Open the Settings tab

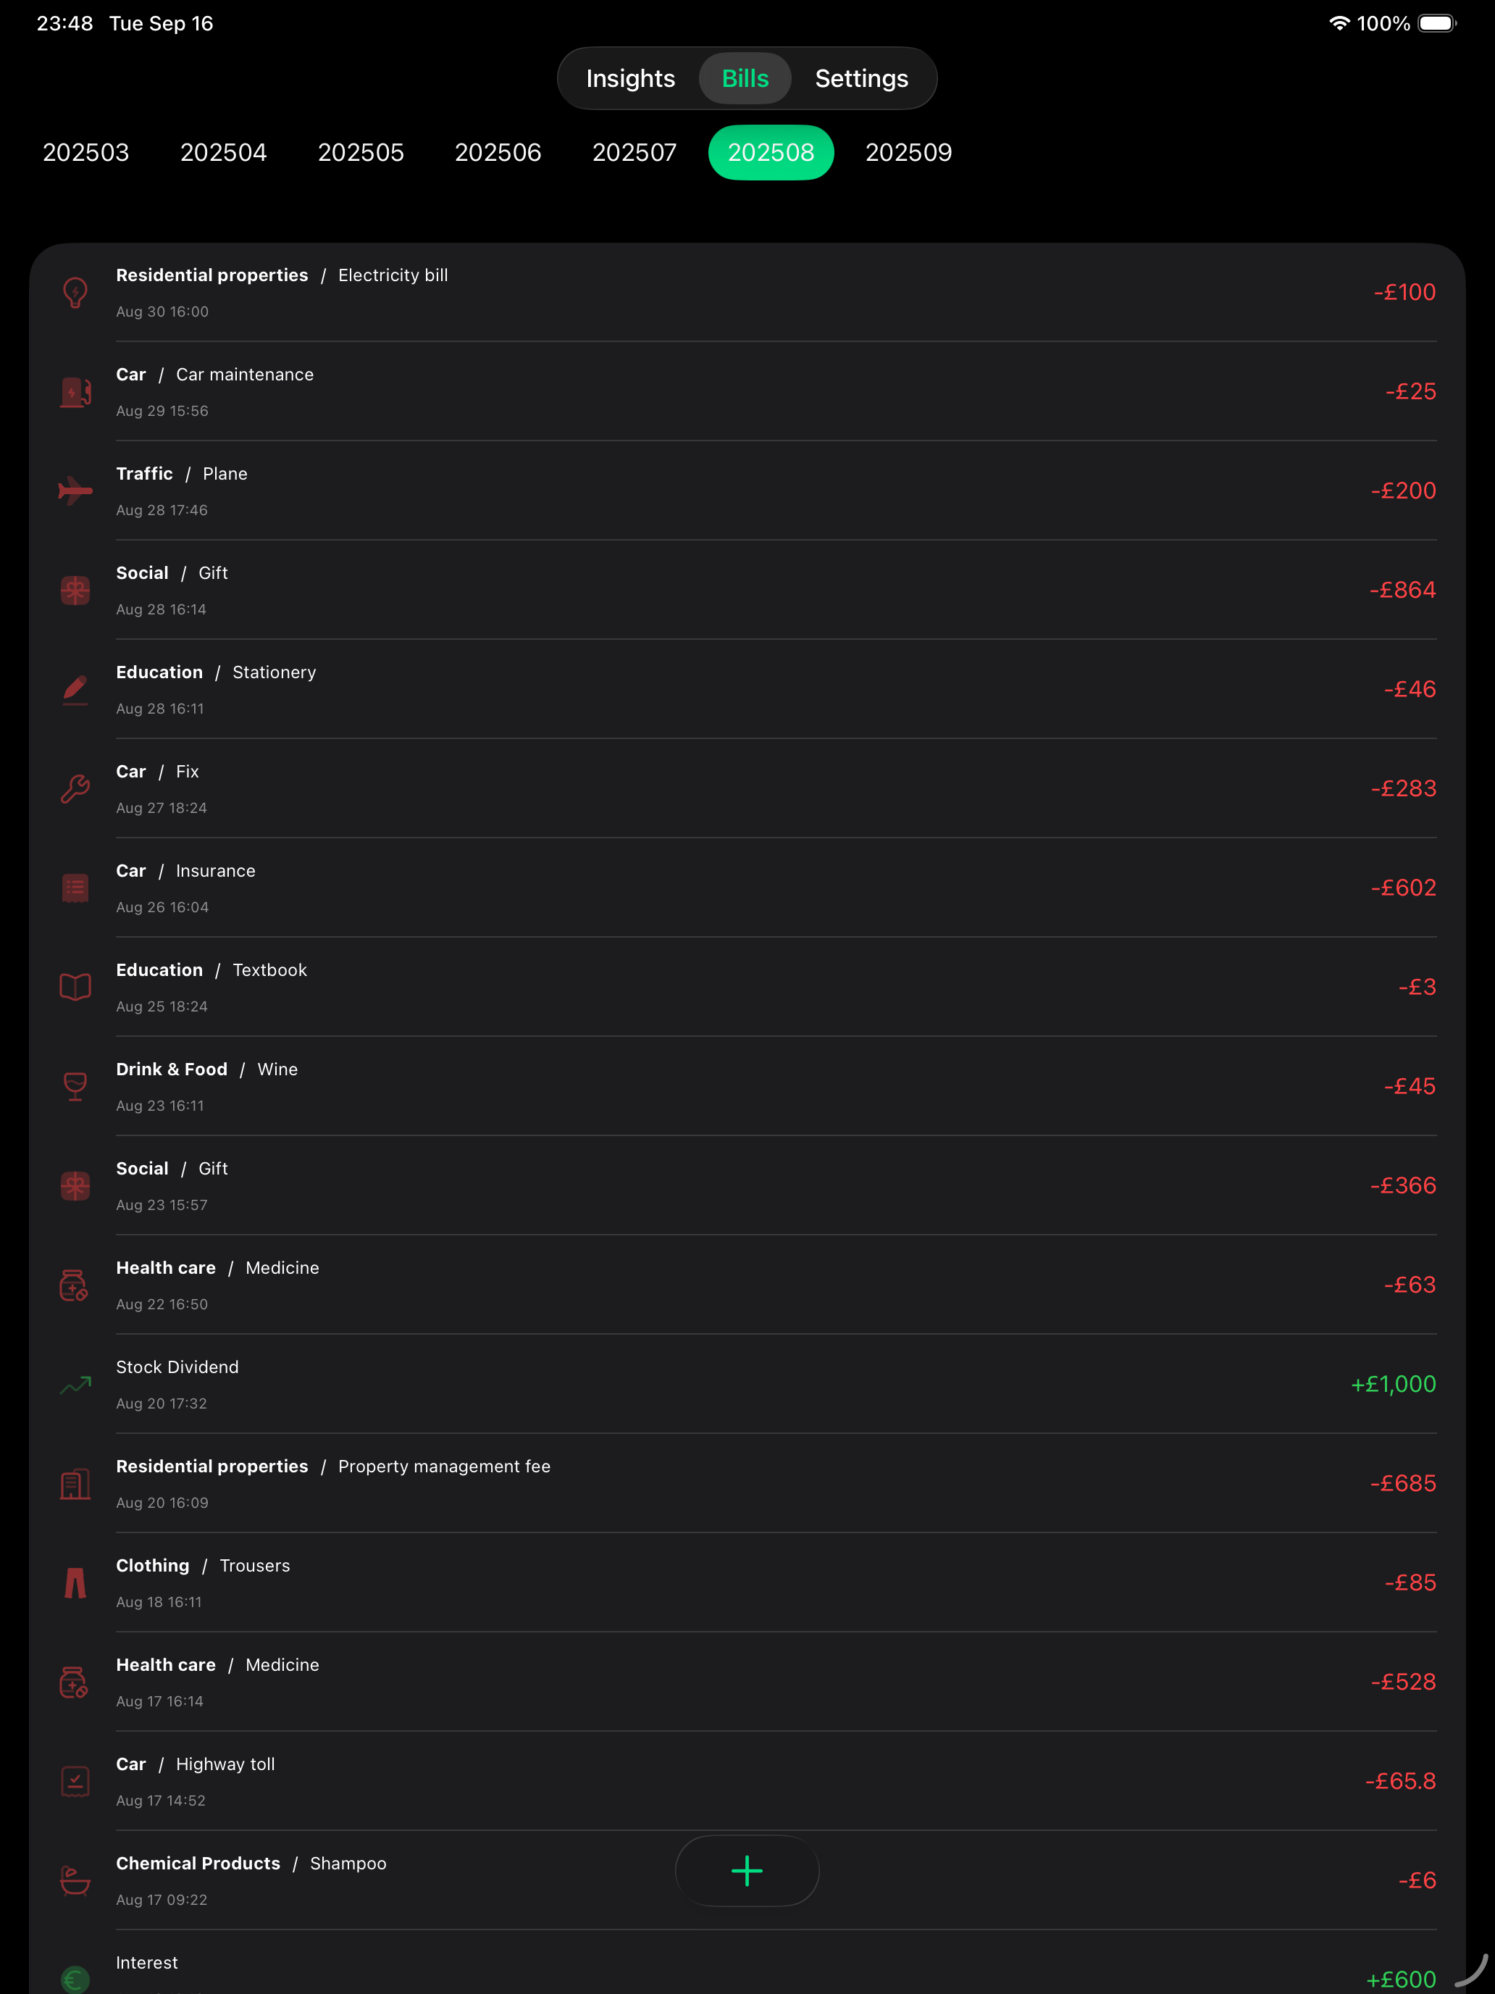point(860,78)
